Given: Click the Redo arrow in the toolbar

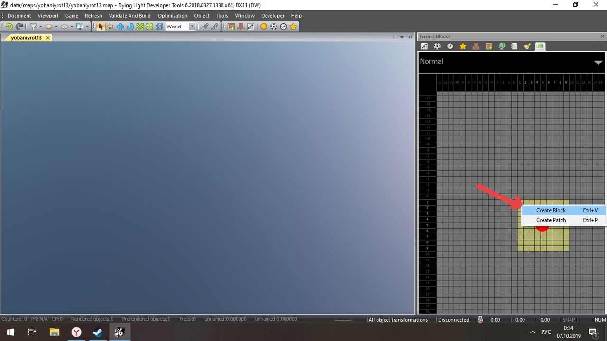Looking at the screenshot, I should click(19, 27).
